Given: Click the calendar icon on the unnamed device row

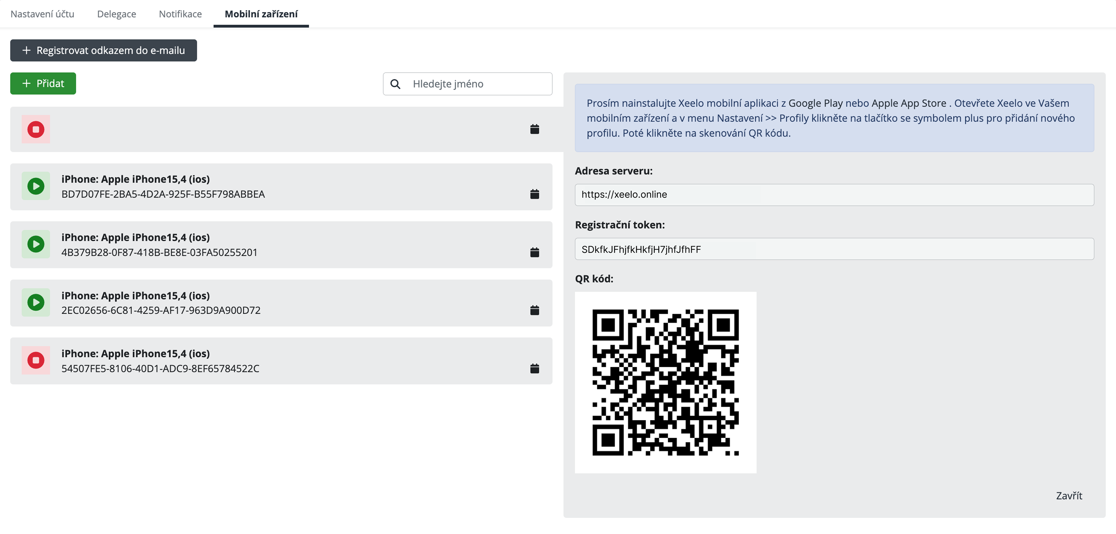Looking at the screenshot, I should point(535,129).
